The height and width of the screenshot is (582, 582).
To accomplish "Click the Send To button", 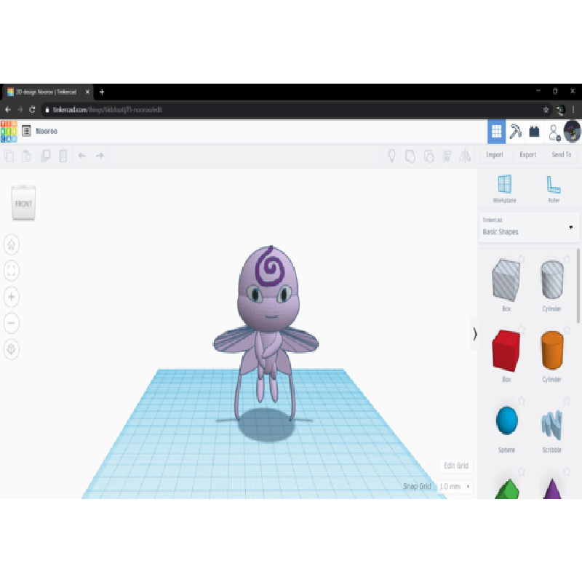I will click(x=561, y=155).
